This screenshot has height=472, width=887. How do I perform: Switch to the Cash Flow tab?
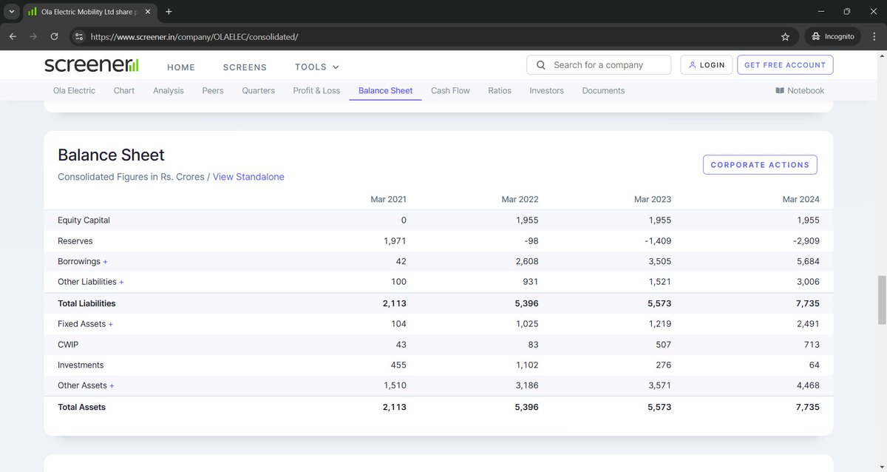pyautogui.click(x=450, y=90)
